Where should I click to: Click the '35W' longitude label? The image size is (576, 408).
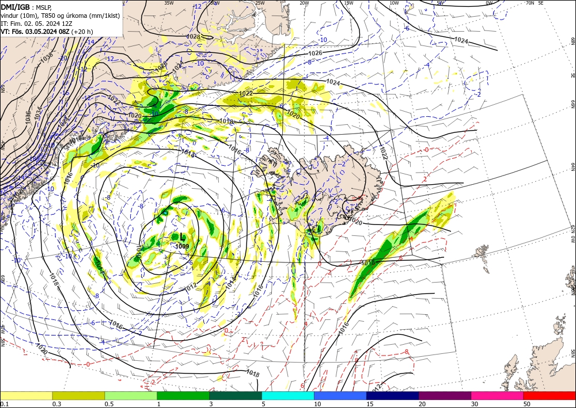169,2
